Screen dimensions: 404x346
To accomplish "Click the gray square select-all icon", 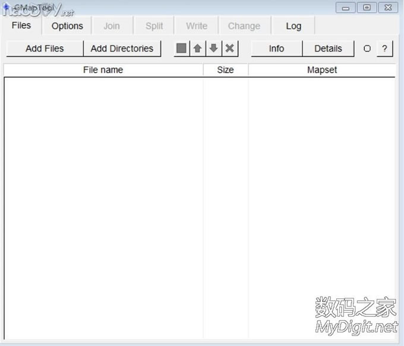I will 181,49.
